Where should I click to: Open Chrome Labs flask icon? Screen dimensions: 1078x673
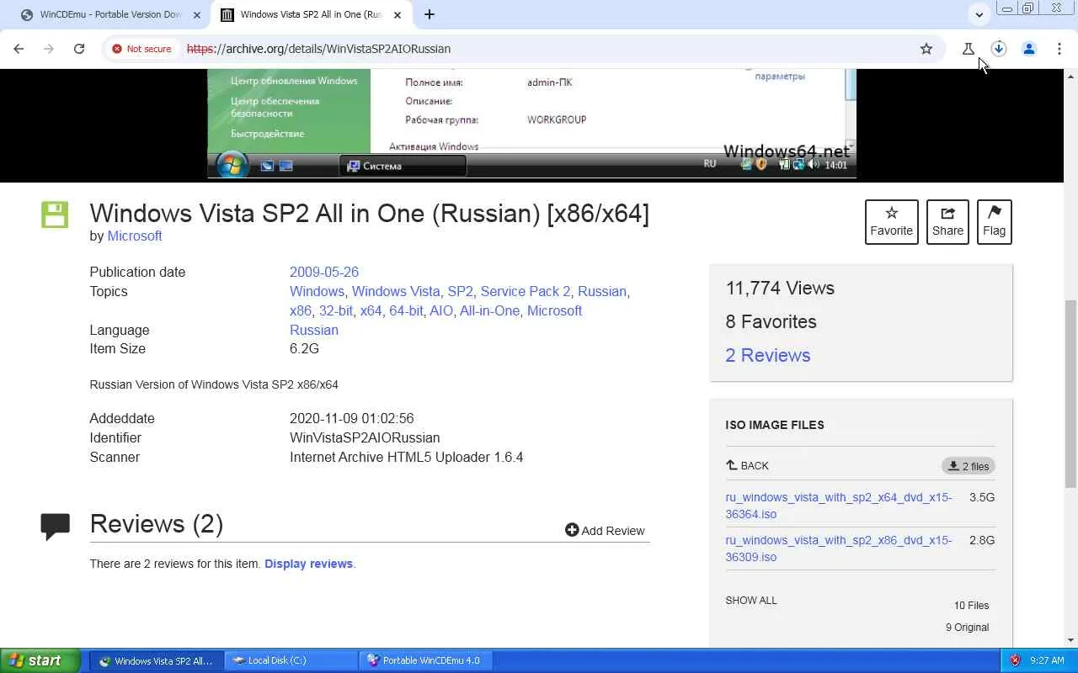tap(969, 49)
